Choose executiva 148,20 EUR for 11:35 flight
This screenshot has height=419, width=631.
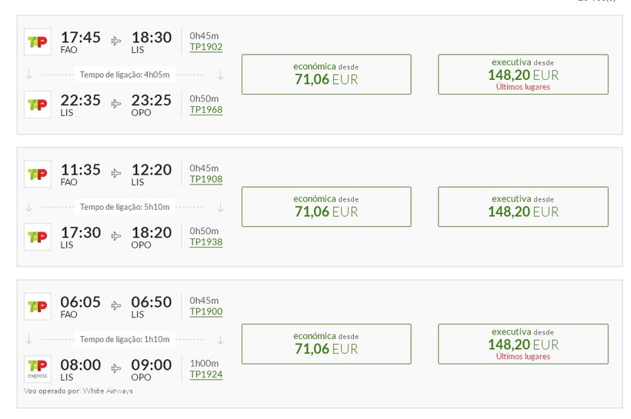pos(522,206)
